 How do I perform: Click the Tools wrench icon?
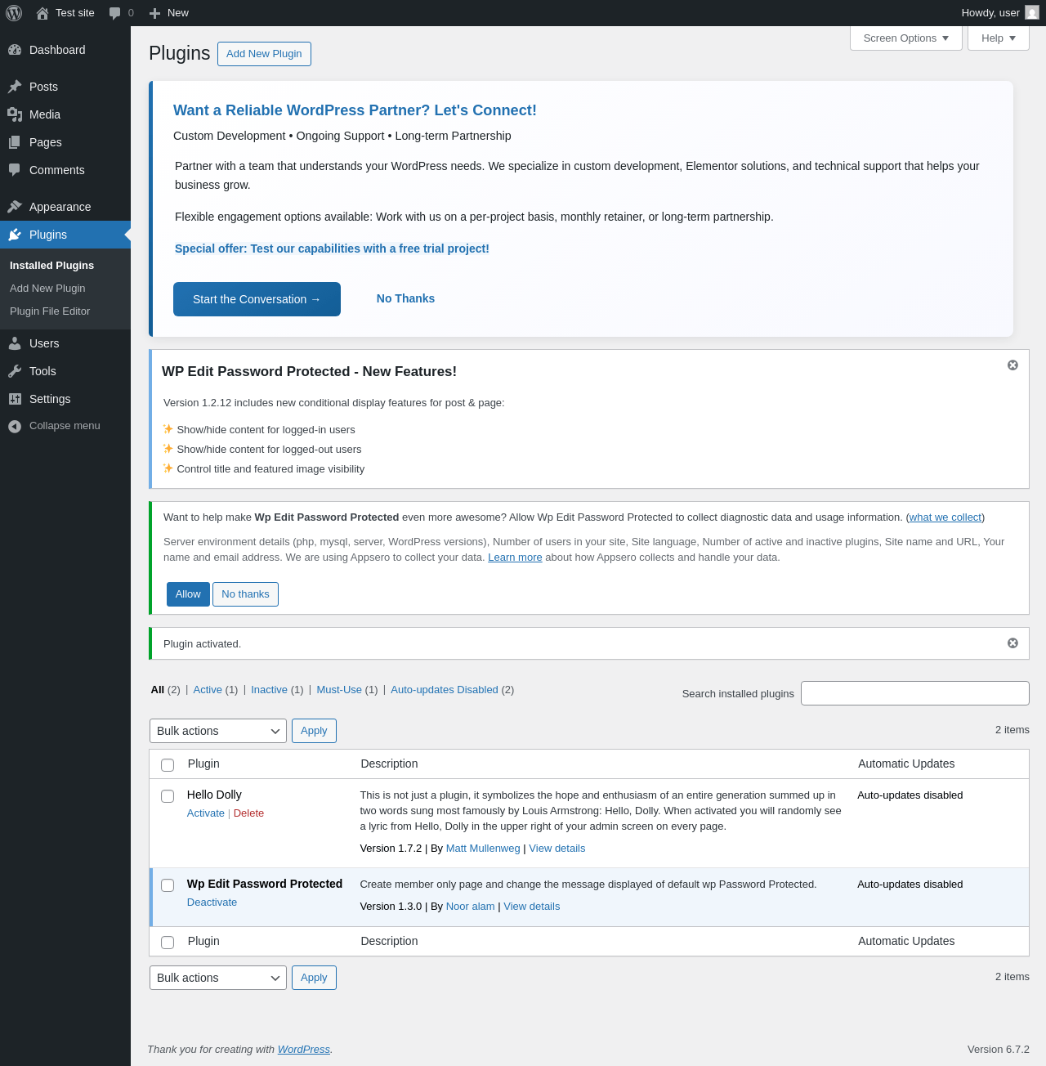click(15, 371)
